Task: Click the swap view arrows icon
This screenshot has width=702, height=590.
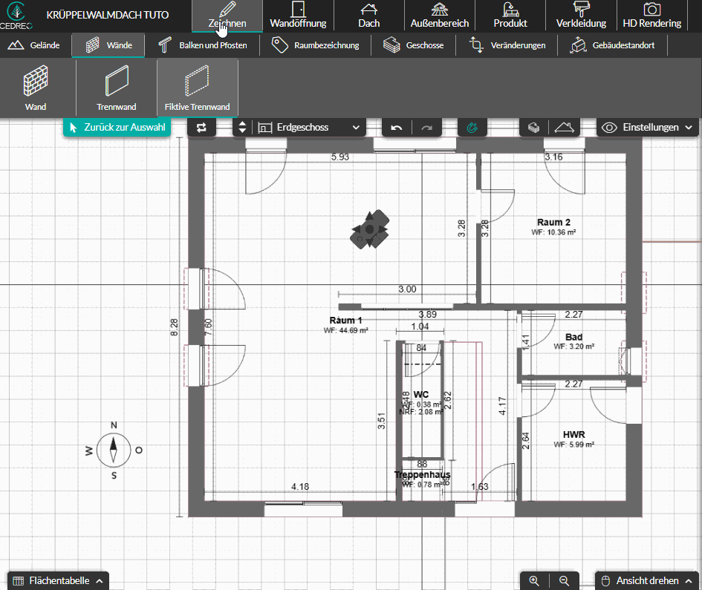Action: 201,128
